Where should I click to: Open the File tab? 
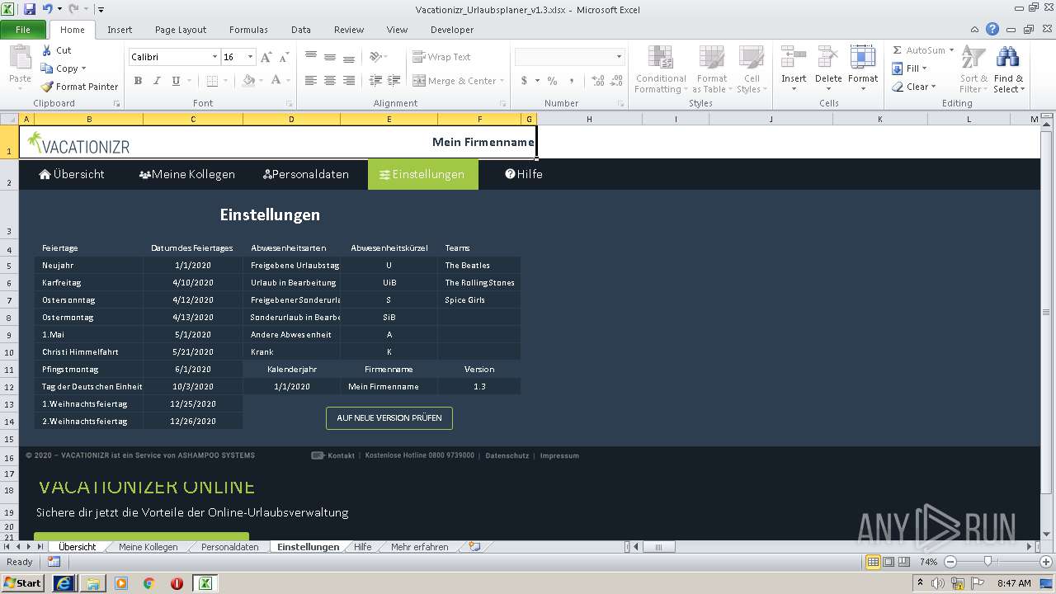coord(23,30)
